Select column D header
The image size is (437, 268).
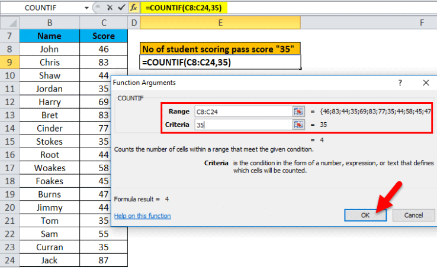[x=134, y=23]
